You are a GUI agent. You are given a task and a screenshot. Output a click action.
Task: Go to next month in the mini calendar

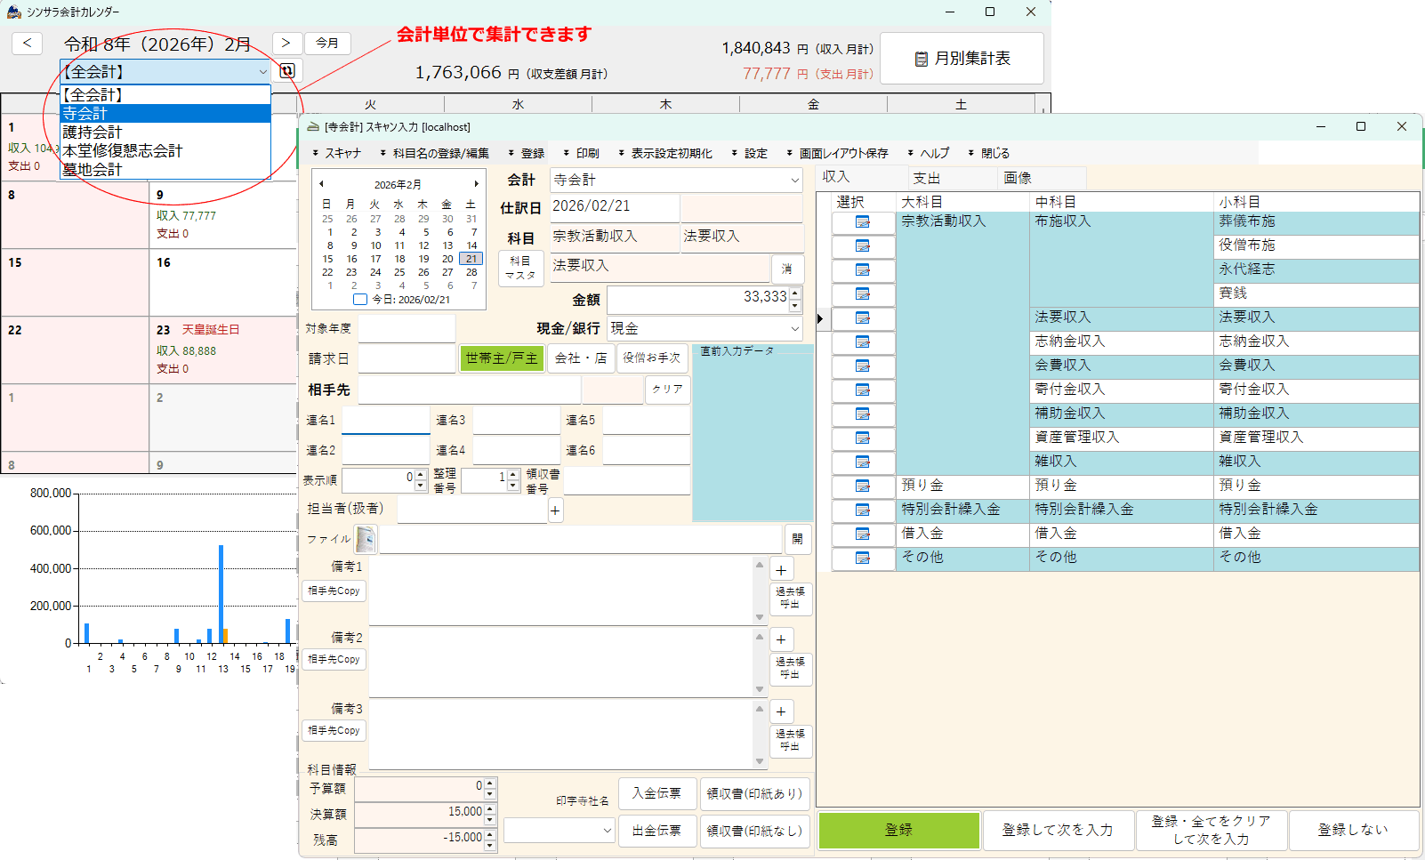click(476, 184)
